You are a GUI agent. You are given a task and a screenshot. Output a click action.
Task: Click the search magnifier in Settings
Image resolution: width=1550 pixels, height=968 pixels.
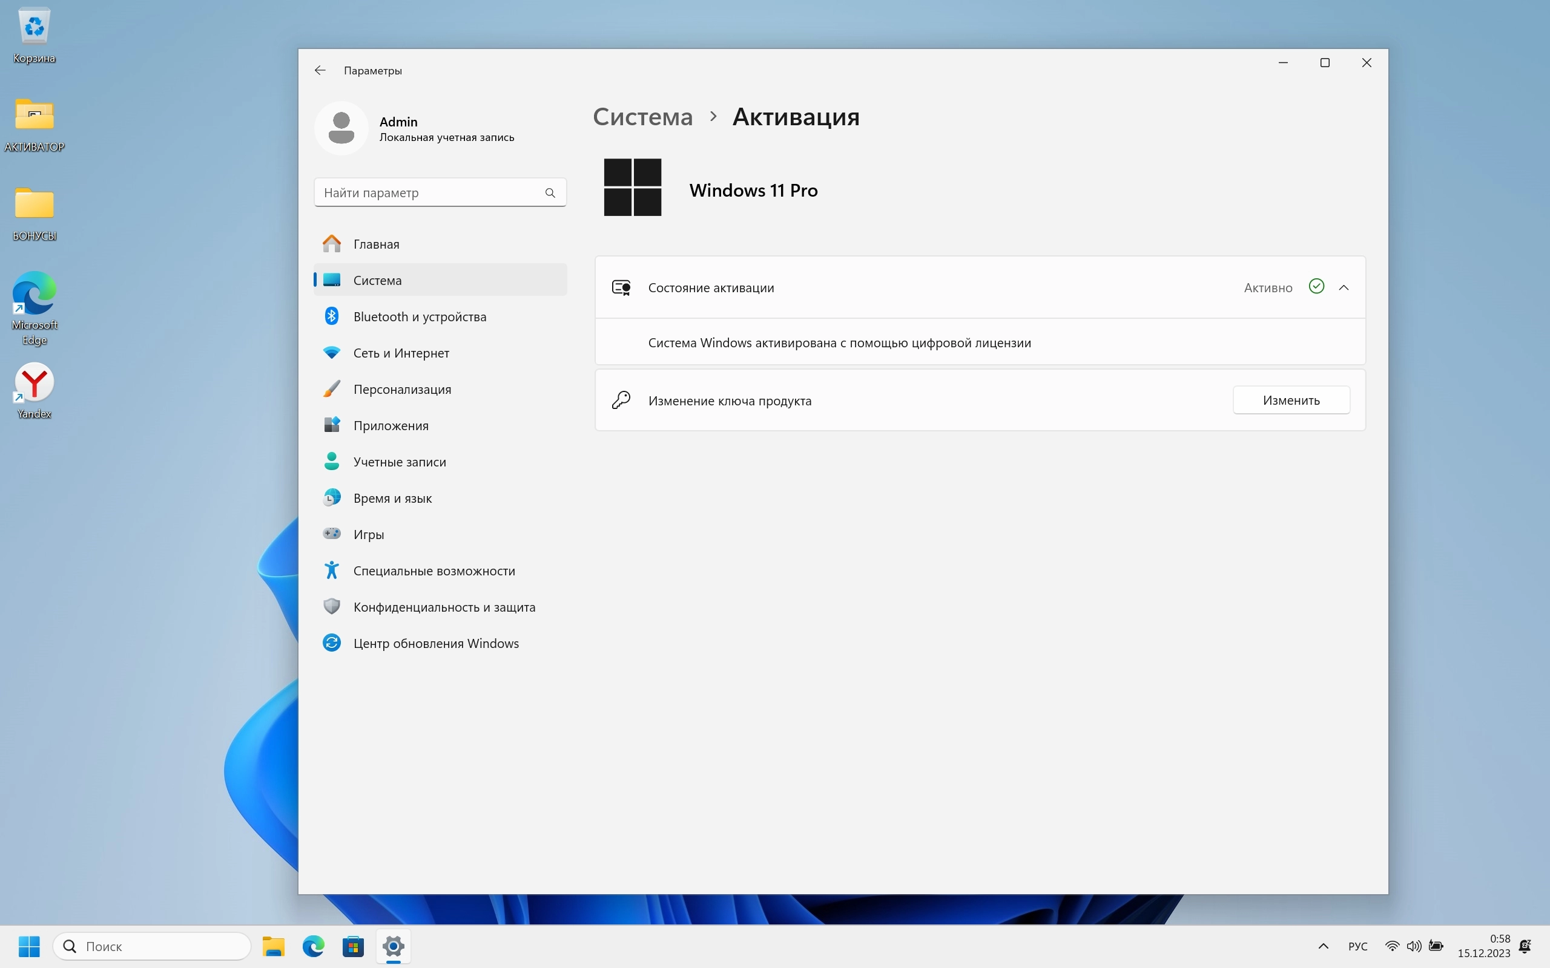[x=550, y=193]
